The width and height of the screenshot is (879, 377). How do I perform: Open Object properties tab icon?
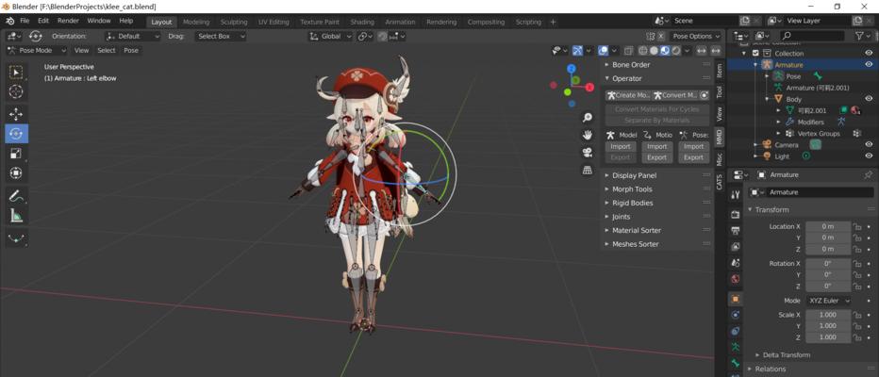pos(736,299)
